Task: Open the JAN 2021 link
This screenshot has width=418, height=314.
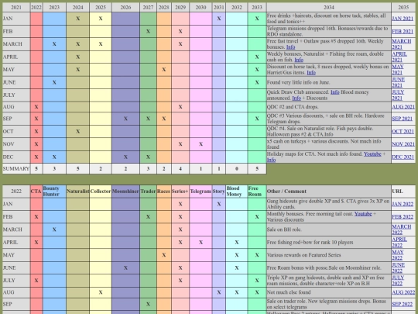Action: [x=403, y=19]
